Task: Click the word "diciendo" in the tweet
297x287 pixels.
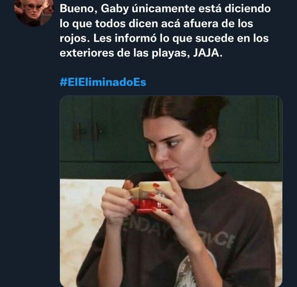Action: pos(247,9)
